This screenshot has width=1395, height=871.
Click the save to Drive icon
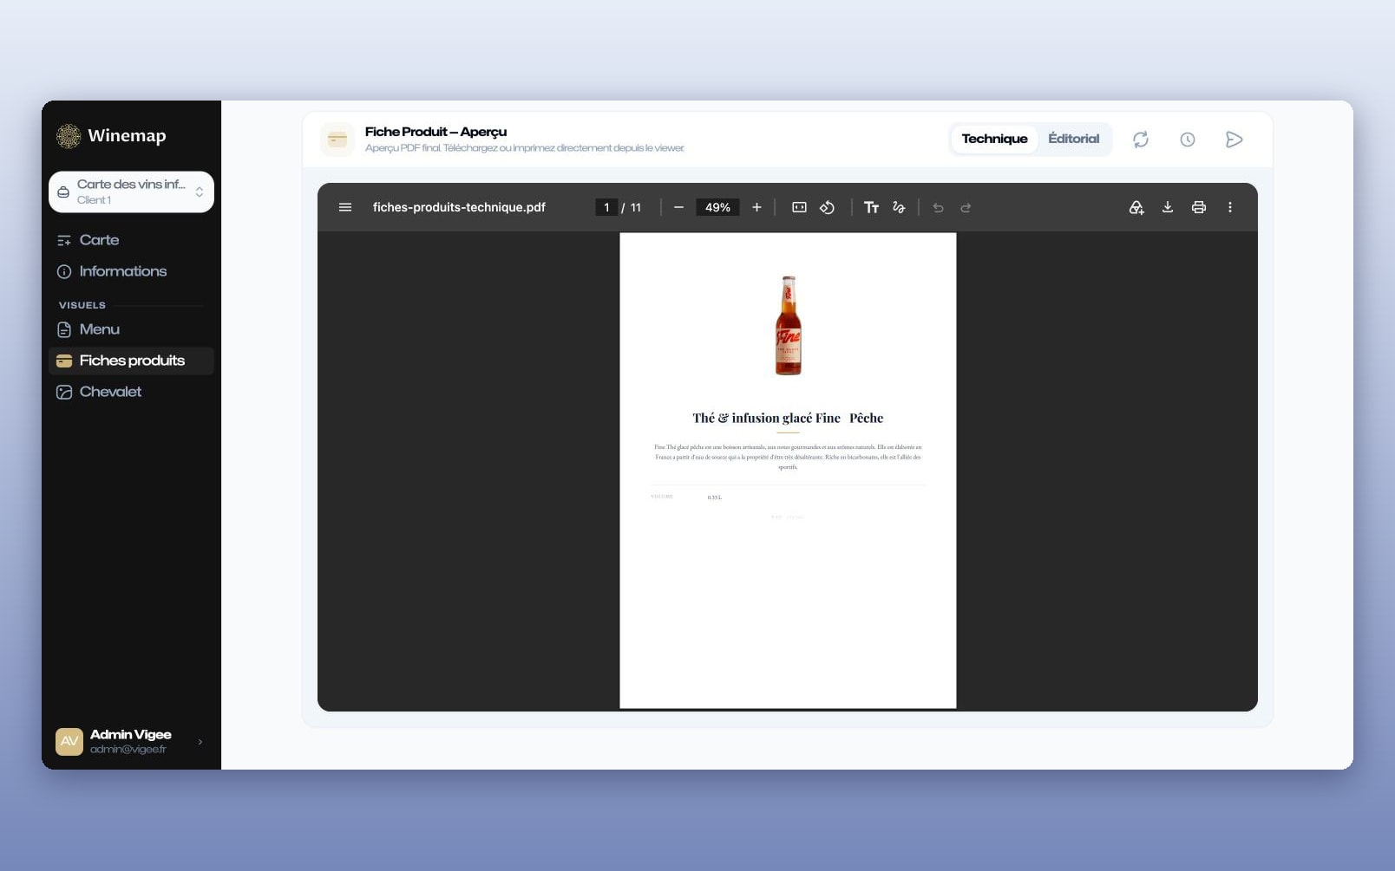click(1136, 207)
